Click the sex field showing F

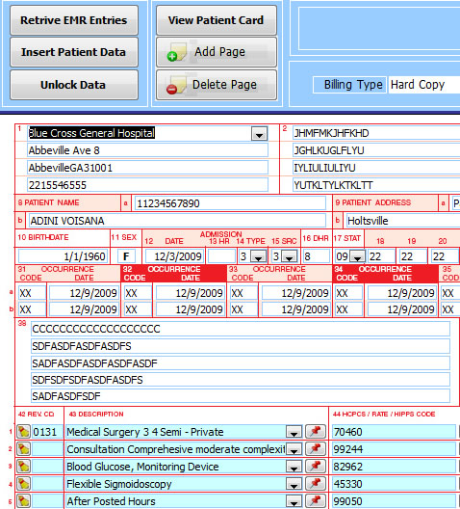(x=126, y=256)
